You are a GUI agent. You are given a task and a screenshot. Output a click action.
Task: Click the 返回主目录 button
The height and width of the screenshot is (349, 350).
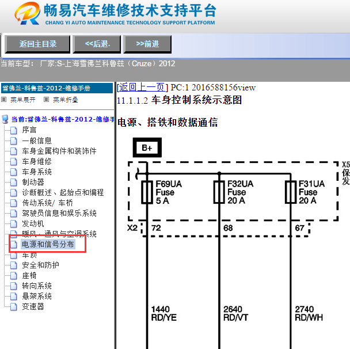(x=37, y=44)
